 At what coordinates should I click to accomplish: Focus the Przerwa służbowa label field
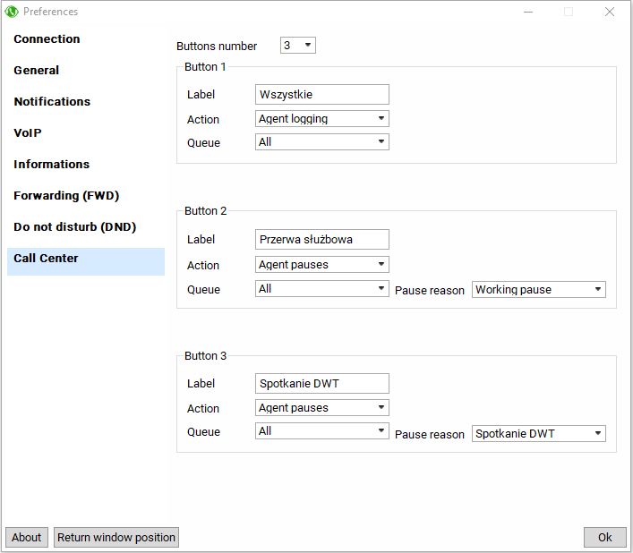click(x=321, y=240)
